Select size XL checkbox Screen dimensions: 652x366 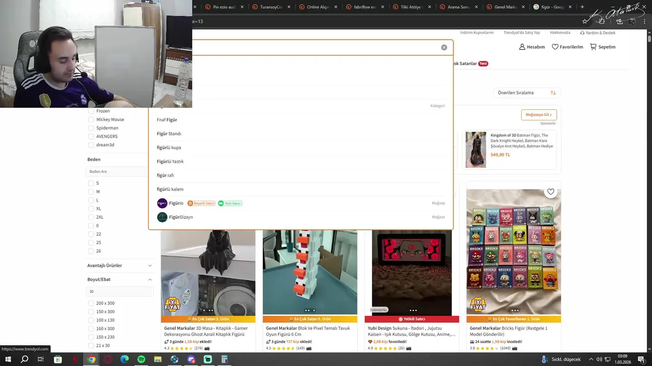(91, 208)
